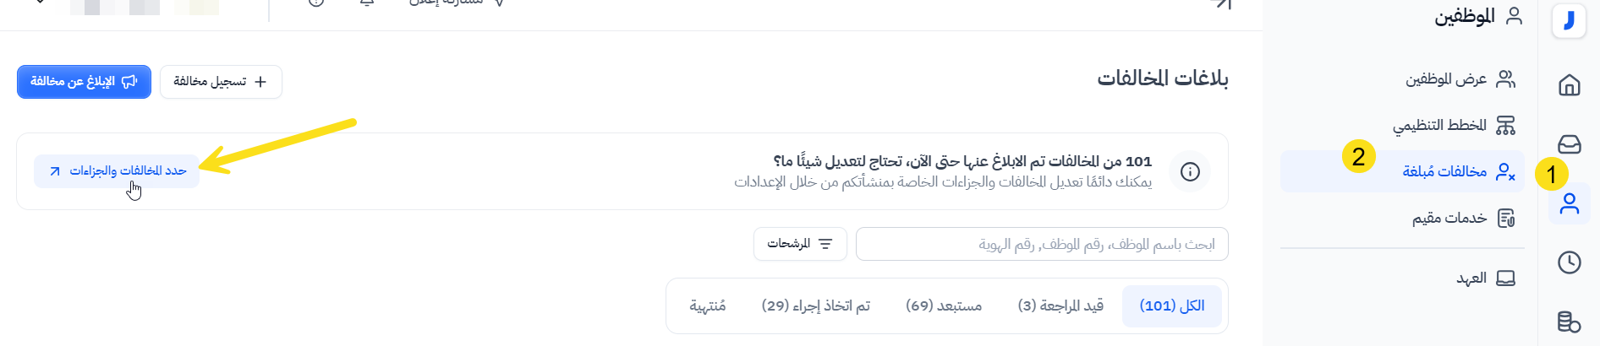The image size is (1600, 346).
Task: Switch to the قيد المراجعة (3) tab
Action: 1060,305
